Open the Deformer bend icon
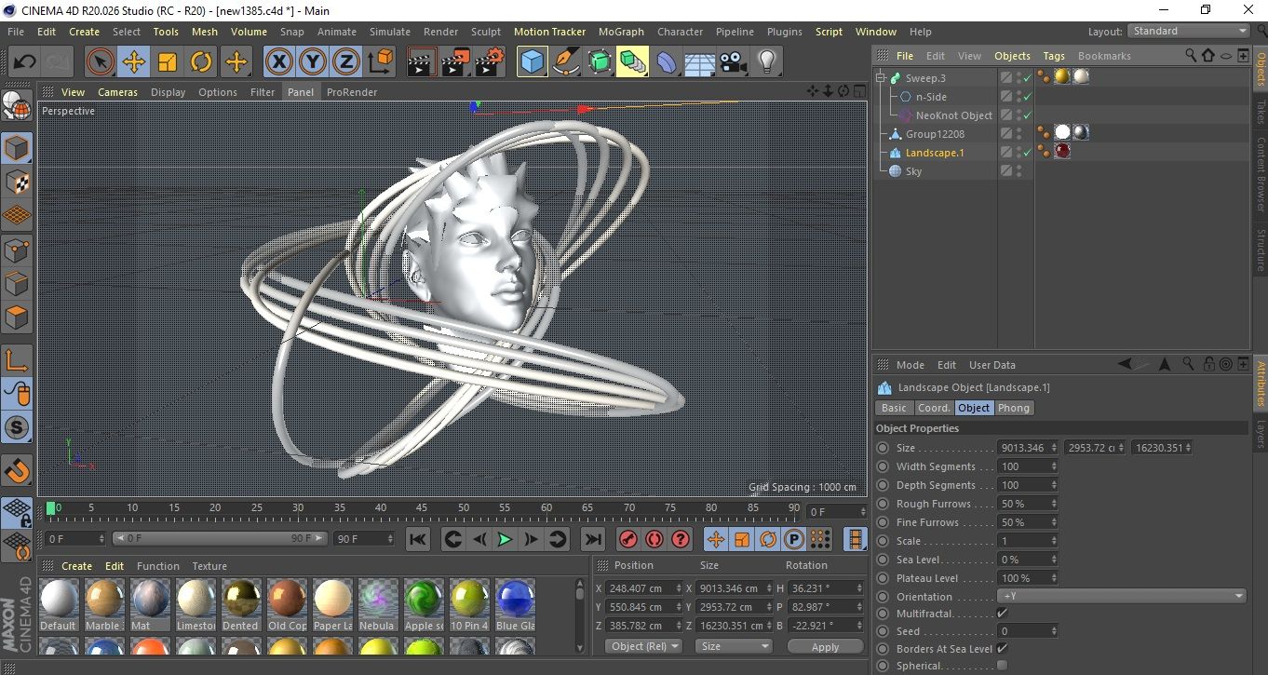The height and width of the screenshot is (675, 1268). pyautogui.click(x=666, y=62)
